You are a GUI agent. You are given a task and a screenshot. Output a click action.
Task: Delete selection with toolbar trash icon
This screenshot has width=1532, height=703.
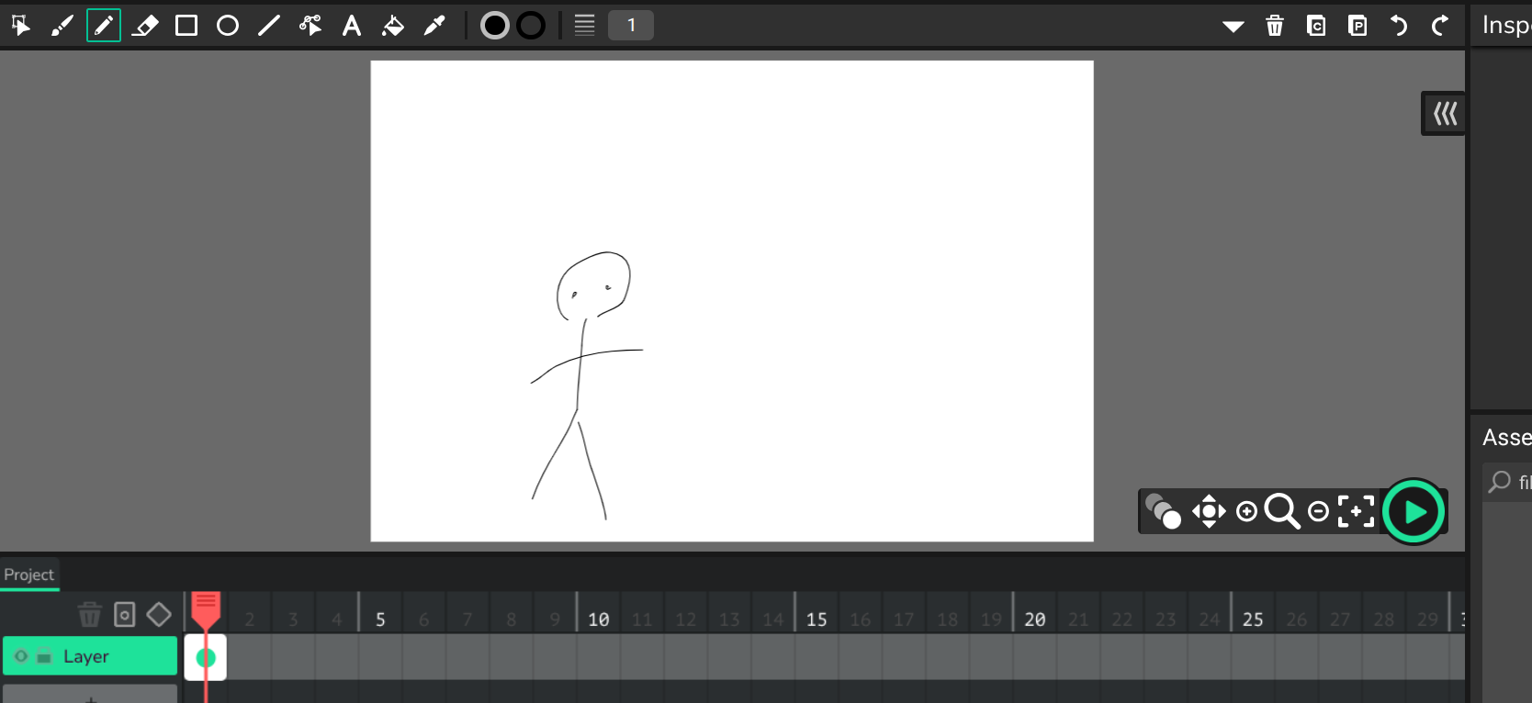click(1275, 26)
